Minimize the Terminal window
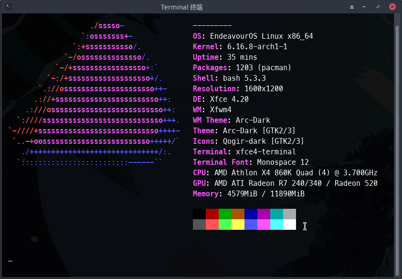This screenshot has height=279, width=402. coord(365,7)
